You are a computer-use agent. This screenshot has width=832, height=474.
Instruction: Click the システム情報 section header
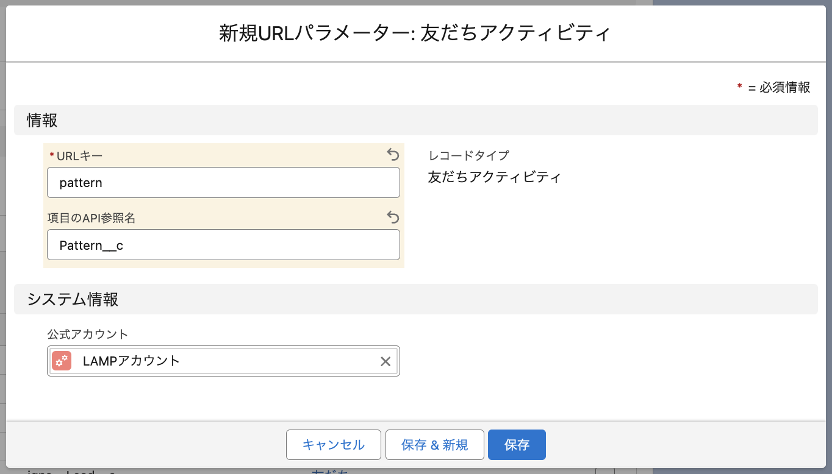[x=73, y=299]
